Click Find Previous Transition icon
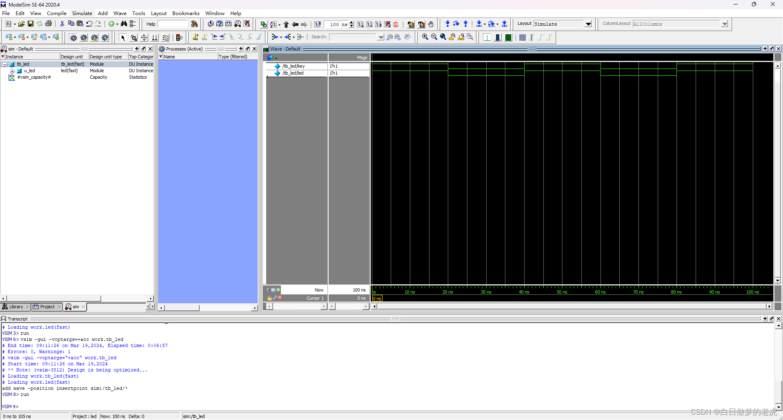Viewport: 783px width, 420px height. click(x=214, y=37)
